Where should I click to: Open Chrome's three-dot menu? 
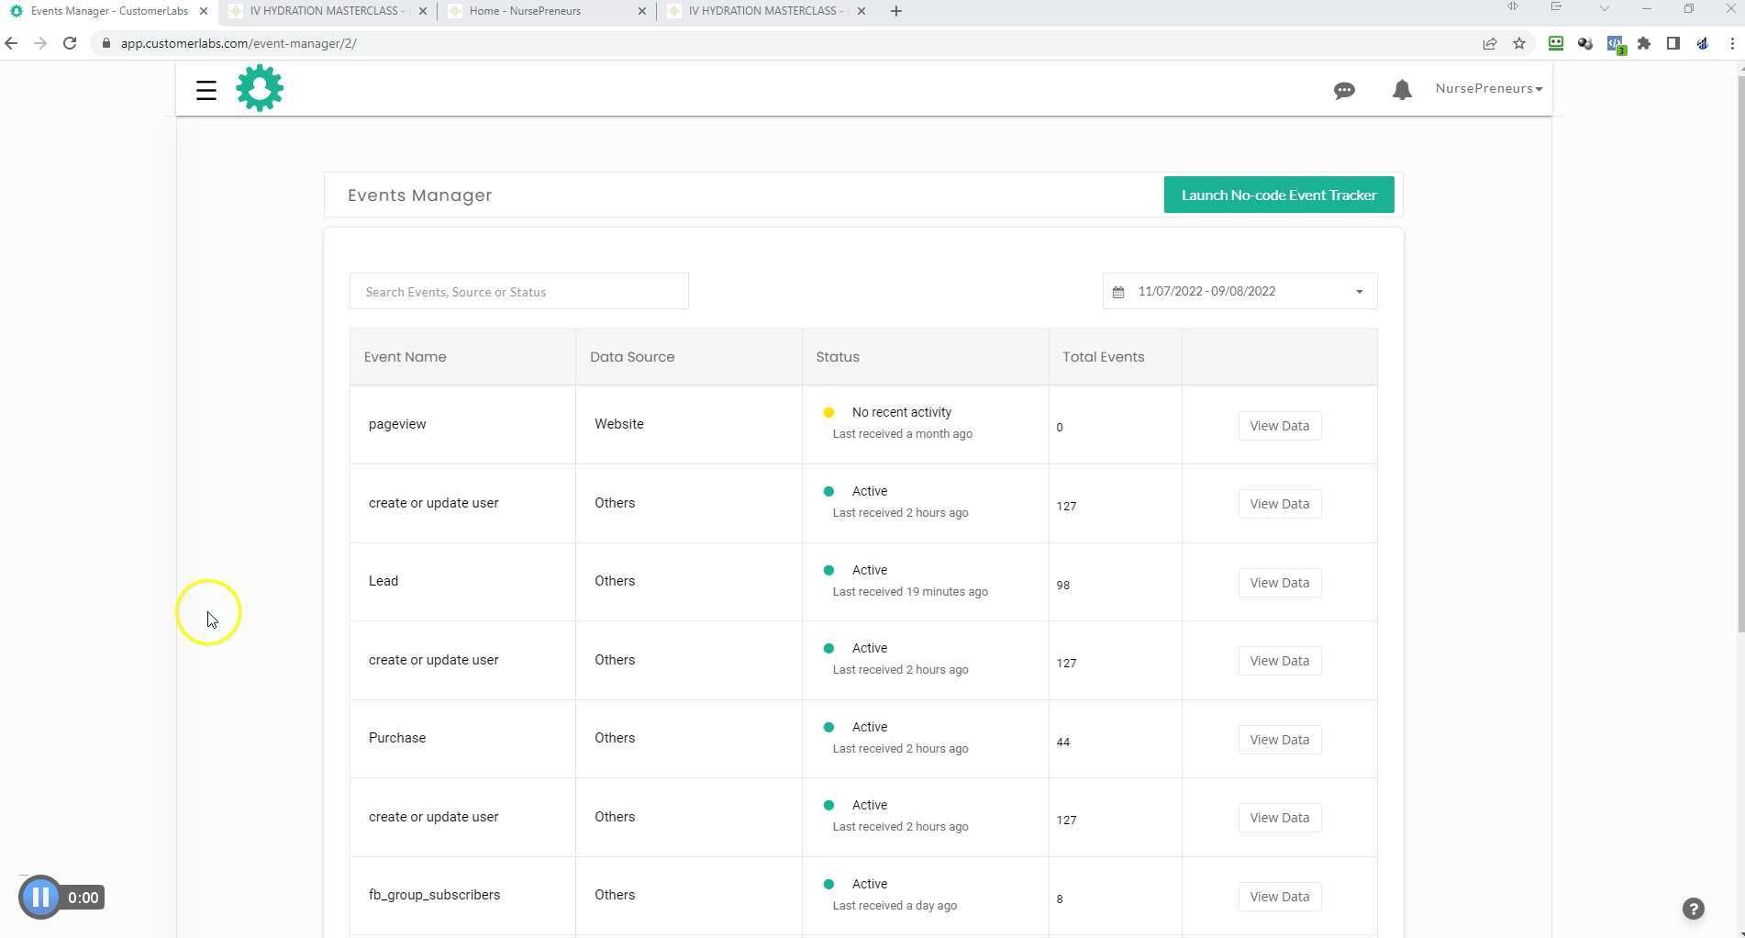point(1731,43)
